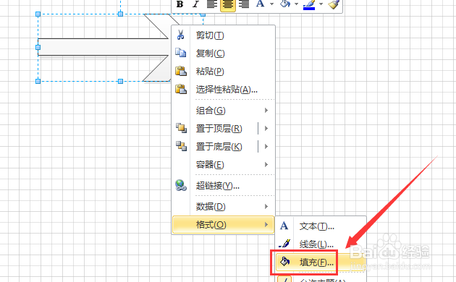The width and height of the screenshot is (456, 282).
Task: Open 填充(F)... format dialog
Action: (x=320, y=262)
